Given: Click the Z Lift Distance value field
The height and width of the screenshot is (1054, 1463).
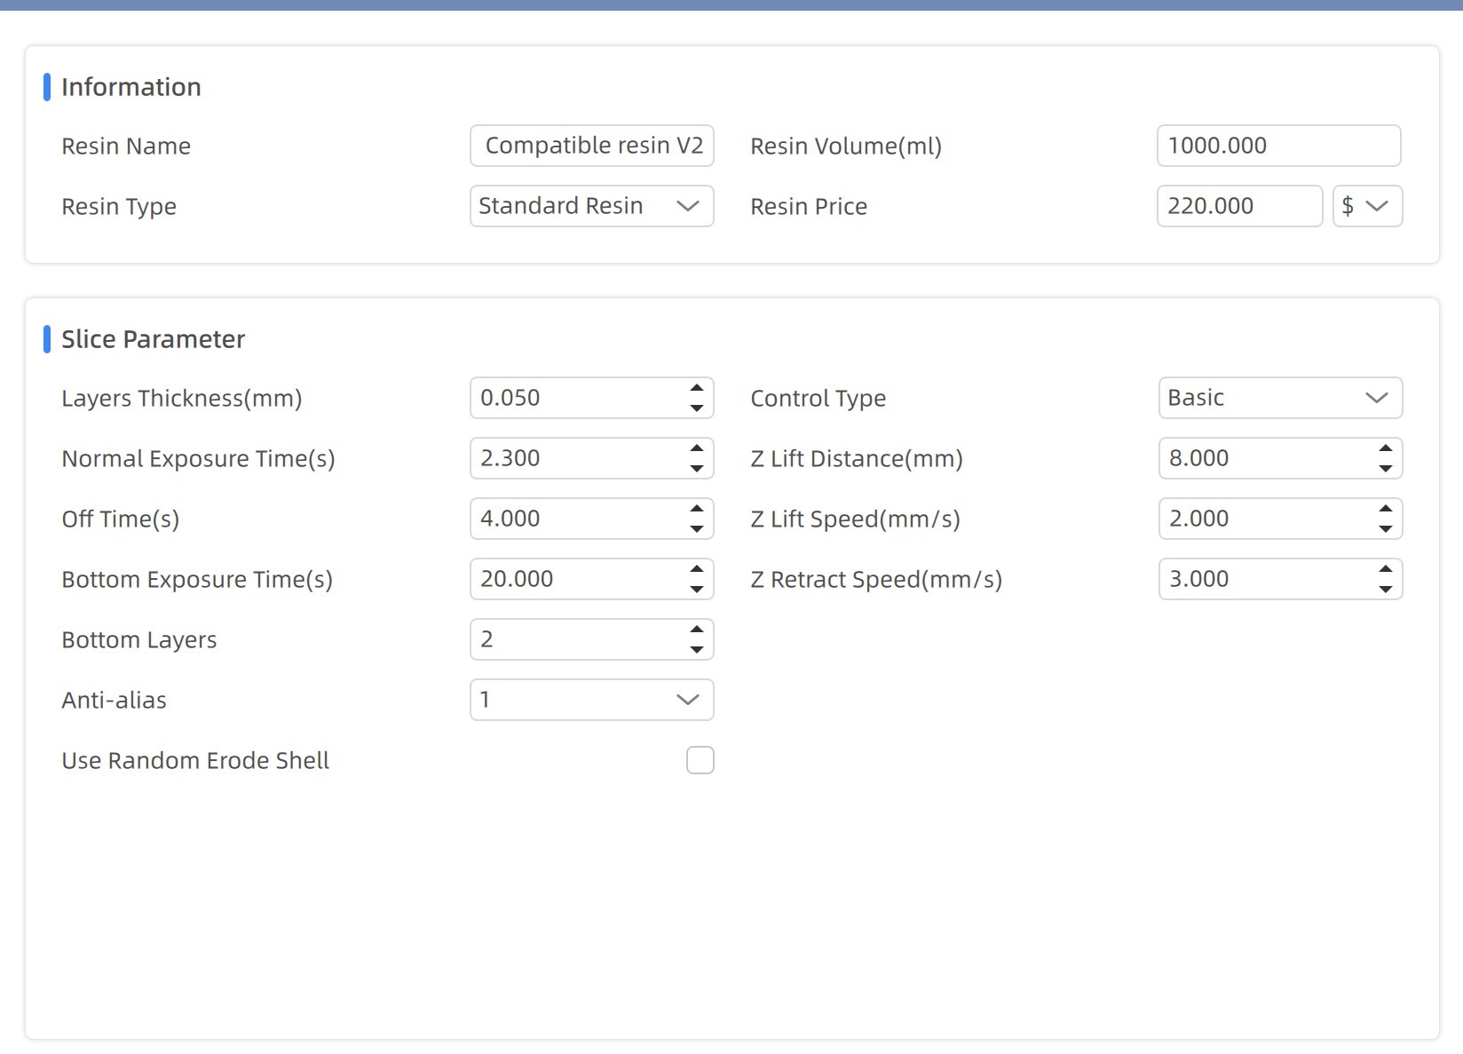Looking at the screenshot, I should 1268,458.
